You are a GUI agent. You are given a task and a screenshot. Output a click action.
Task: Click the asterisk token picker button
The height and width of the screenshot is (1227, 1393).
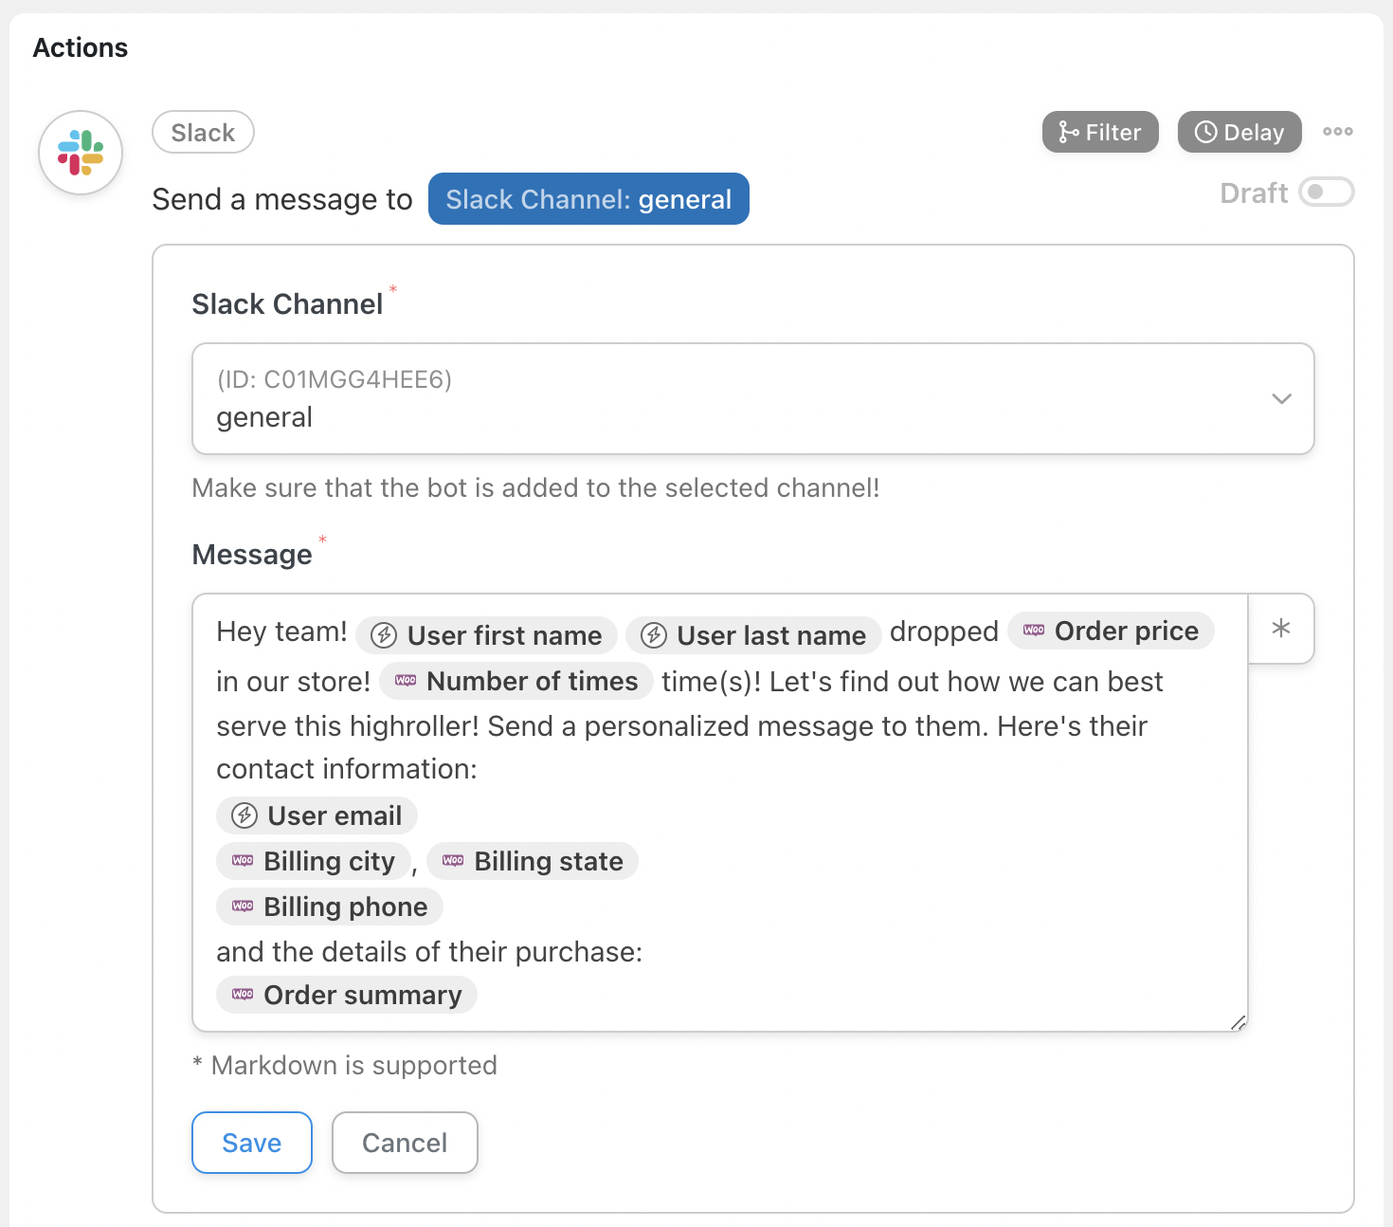click(x=1281, y=629)
